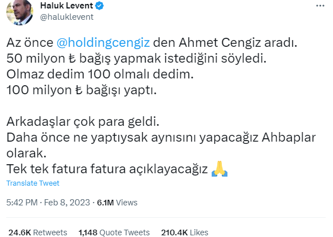Click the line starting 'Daha önce ne yaptıysak'
This screenshot has height=237, width=333.
pyautogui.click(x=161, y=145)
